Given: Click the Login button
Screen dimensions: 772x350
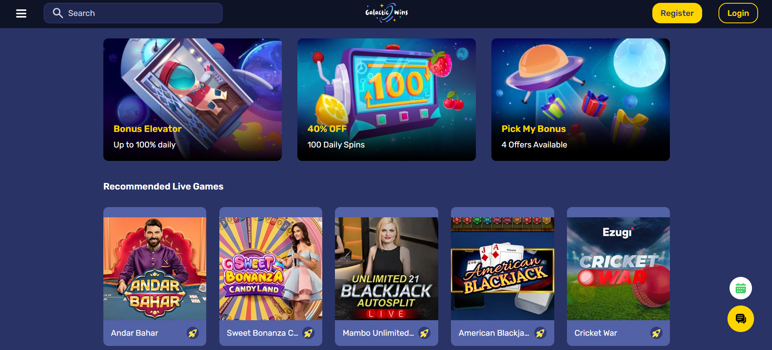Looking at the screenshot, I should click(738, 13).
